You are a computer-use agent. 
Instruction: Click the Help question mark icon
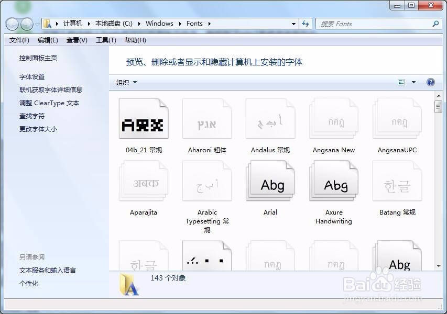pyautogui.click(x=431, y=82)
